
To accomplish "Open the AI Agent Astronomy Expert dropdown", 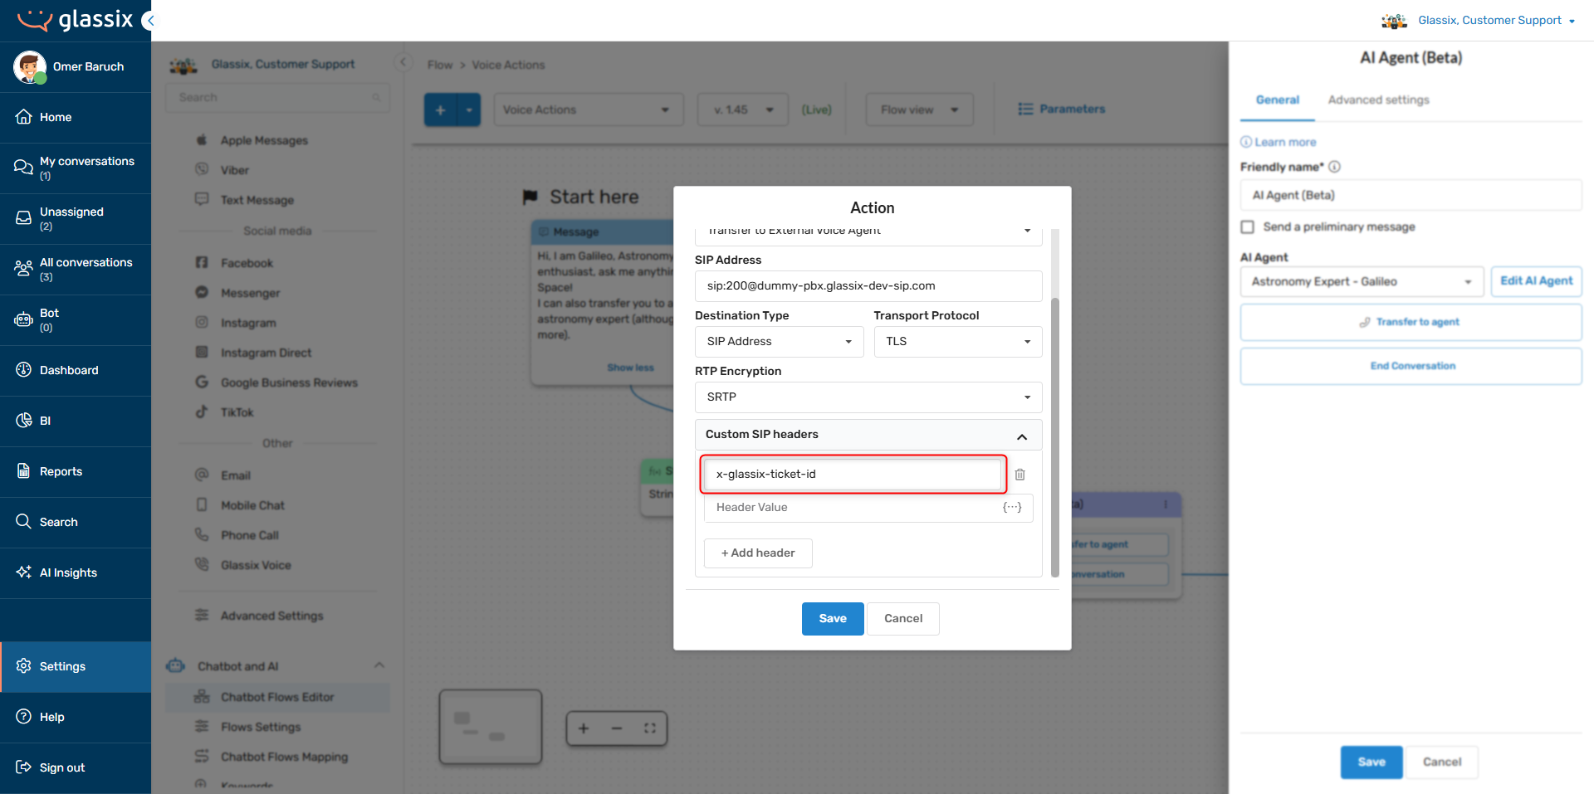I will 1362,282.
